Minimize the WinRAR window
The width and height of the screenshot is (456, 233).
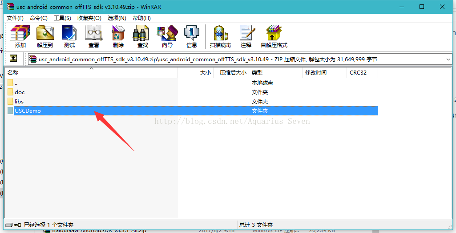pyautogui.click(x=401, y=6)
